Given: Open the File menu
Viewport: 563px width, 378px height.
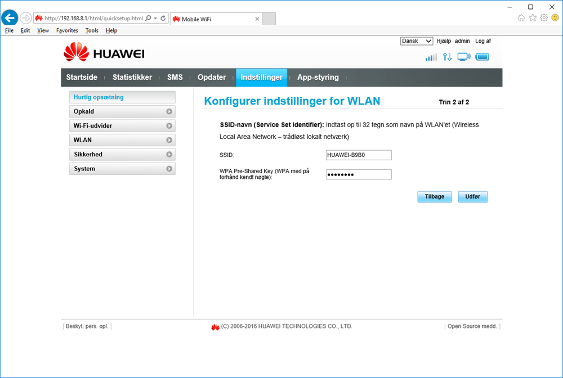Looking at the screenshot, I should tap(10, 30).
